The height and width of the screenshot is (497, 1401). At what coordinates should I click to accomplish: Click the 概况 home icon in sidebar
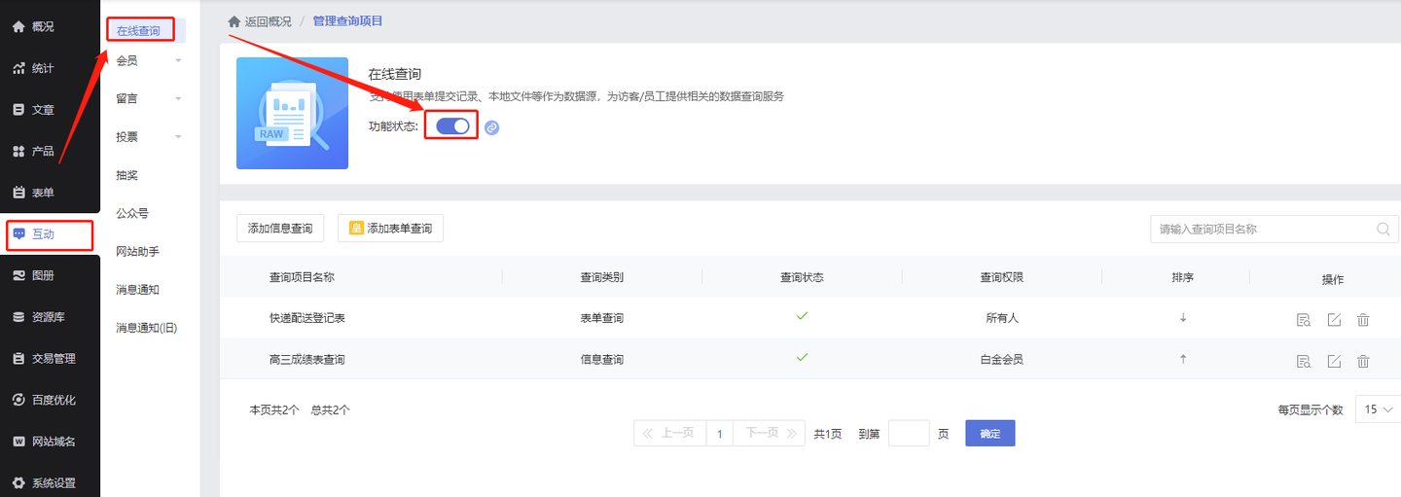(x=18, y=27)
